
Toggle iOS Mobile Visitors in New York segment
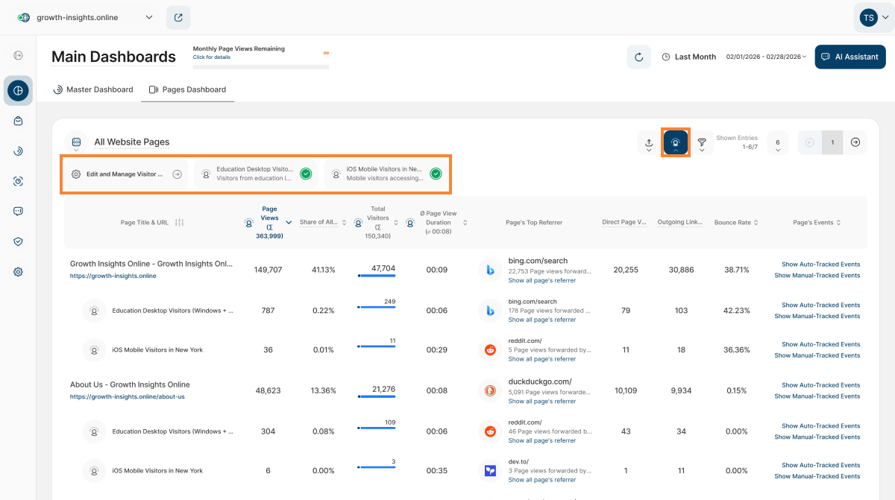coord(436,174)
